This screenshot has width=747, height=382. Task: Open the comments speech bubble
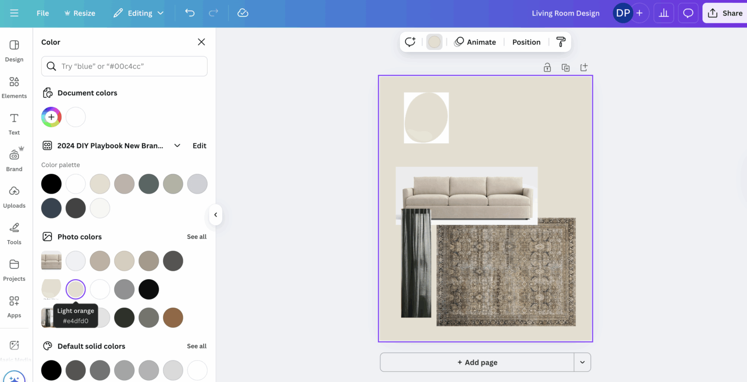[688, 13]
